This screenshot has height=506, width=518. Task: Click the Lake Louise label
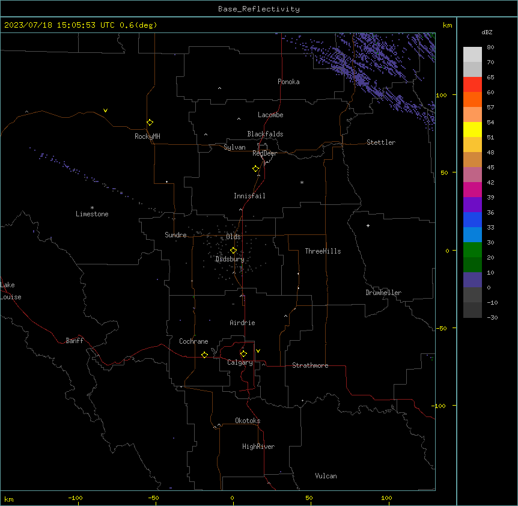coord(11,291)
